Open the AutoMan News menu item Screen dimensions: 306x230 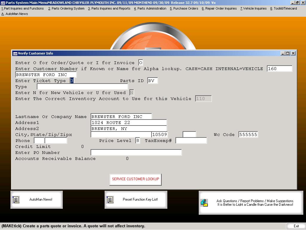pyautogui.click(x=15, y=14)
